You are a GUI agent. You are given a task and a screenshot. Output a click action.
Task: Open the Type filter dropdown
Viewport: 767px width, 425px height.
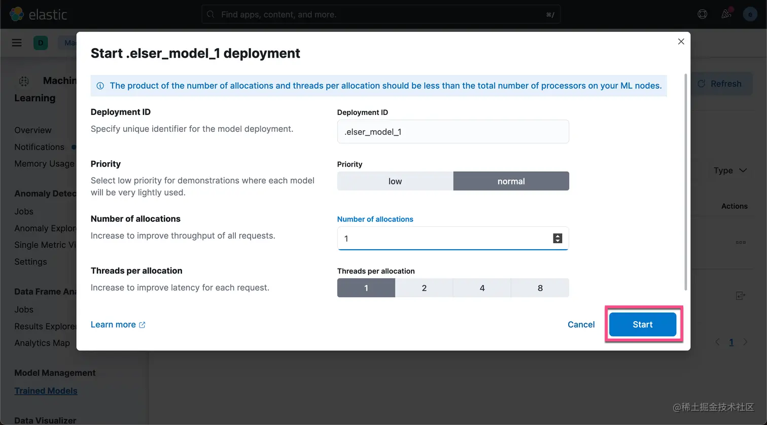click(730, 170)
